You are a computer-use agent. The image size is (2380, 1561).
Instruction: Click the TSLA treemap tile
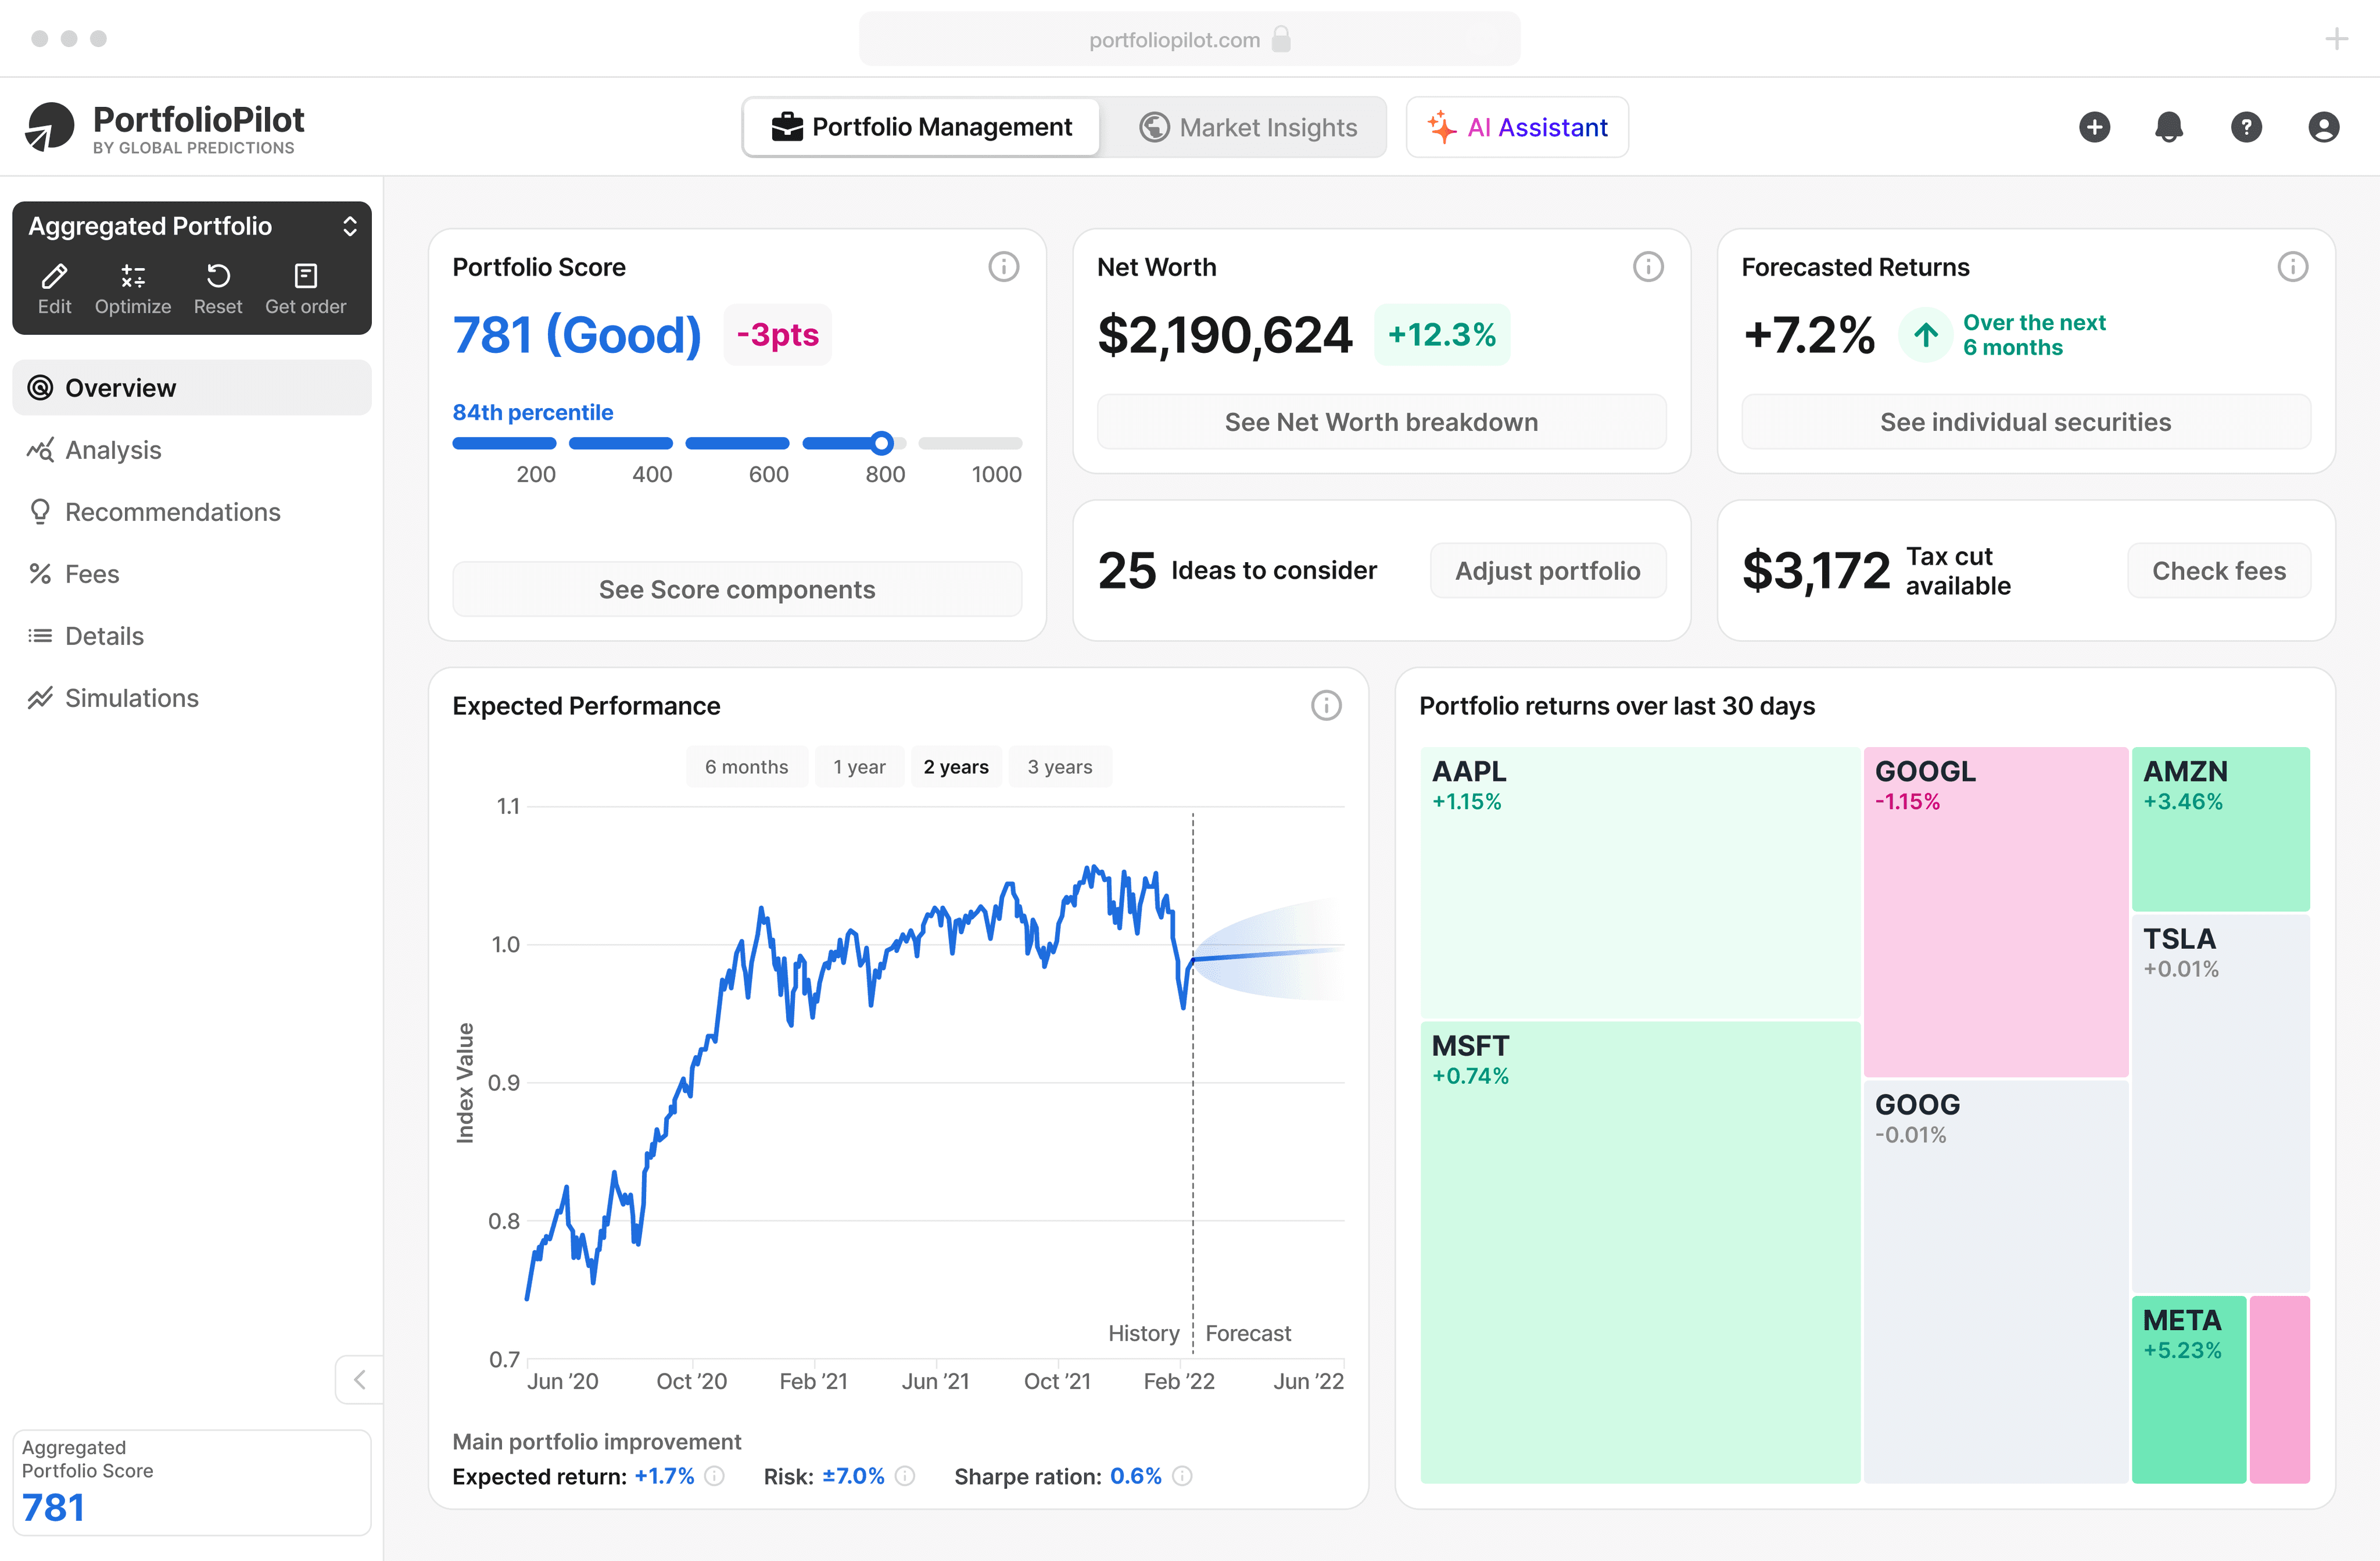pos(2220,1103)
